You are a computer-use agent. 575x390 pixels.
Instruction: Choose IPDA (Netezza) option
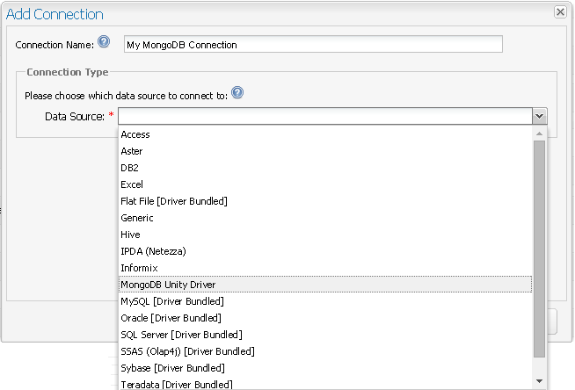click(153, 251)
